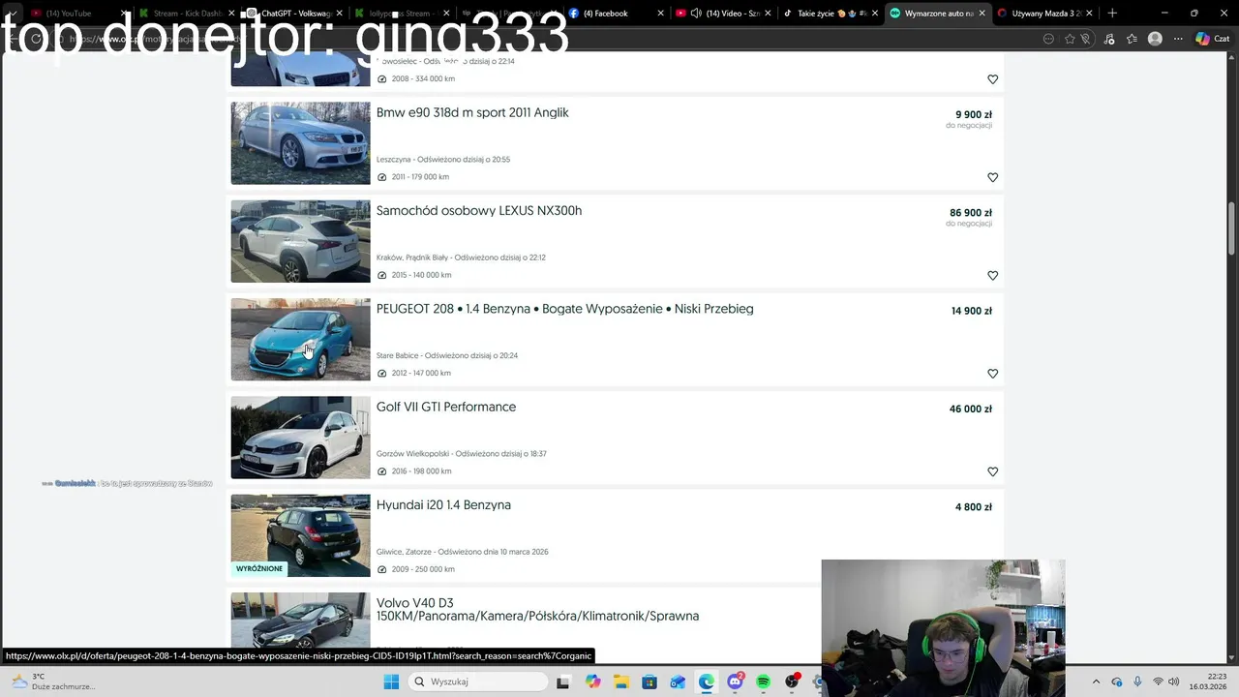Open Hyundai i20 1.4 Benzyna listing

point(443,504)
